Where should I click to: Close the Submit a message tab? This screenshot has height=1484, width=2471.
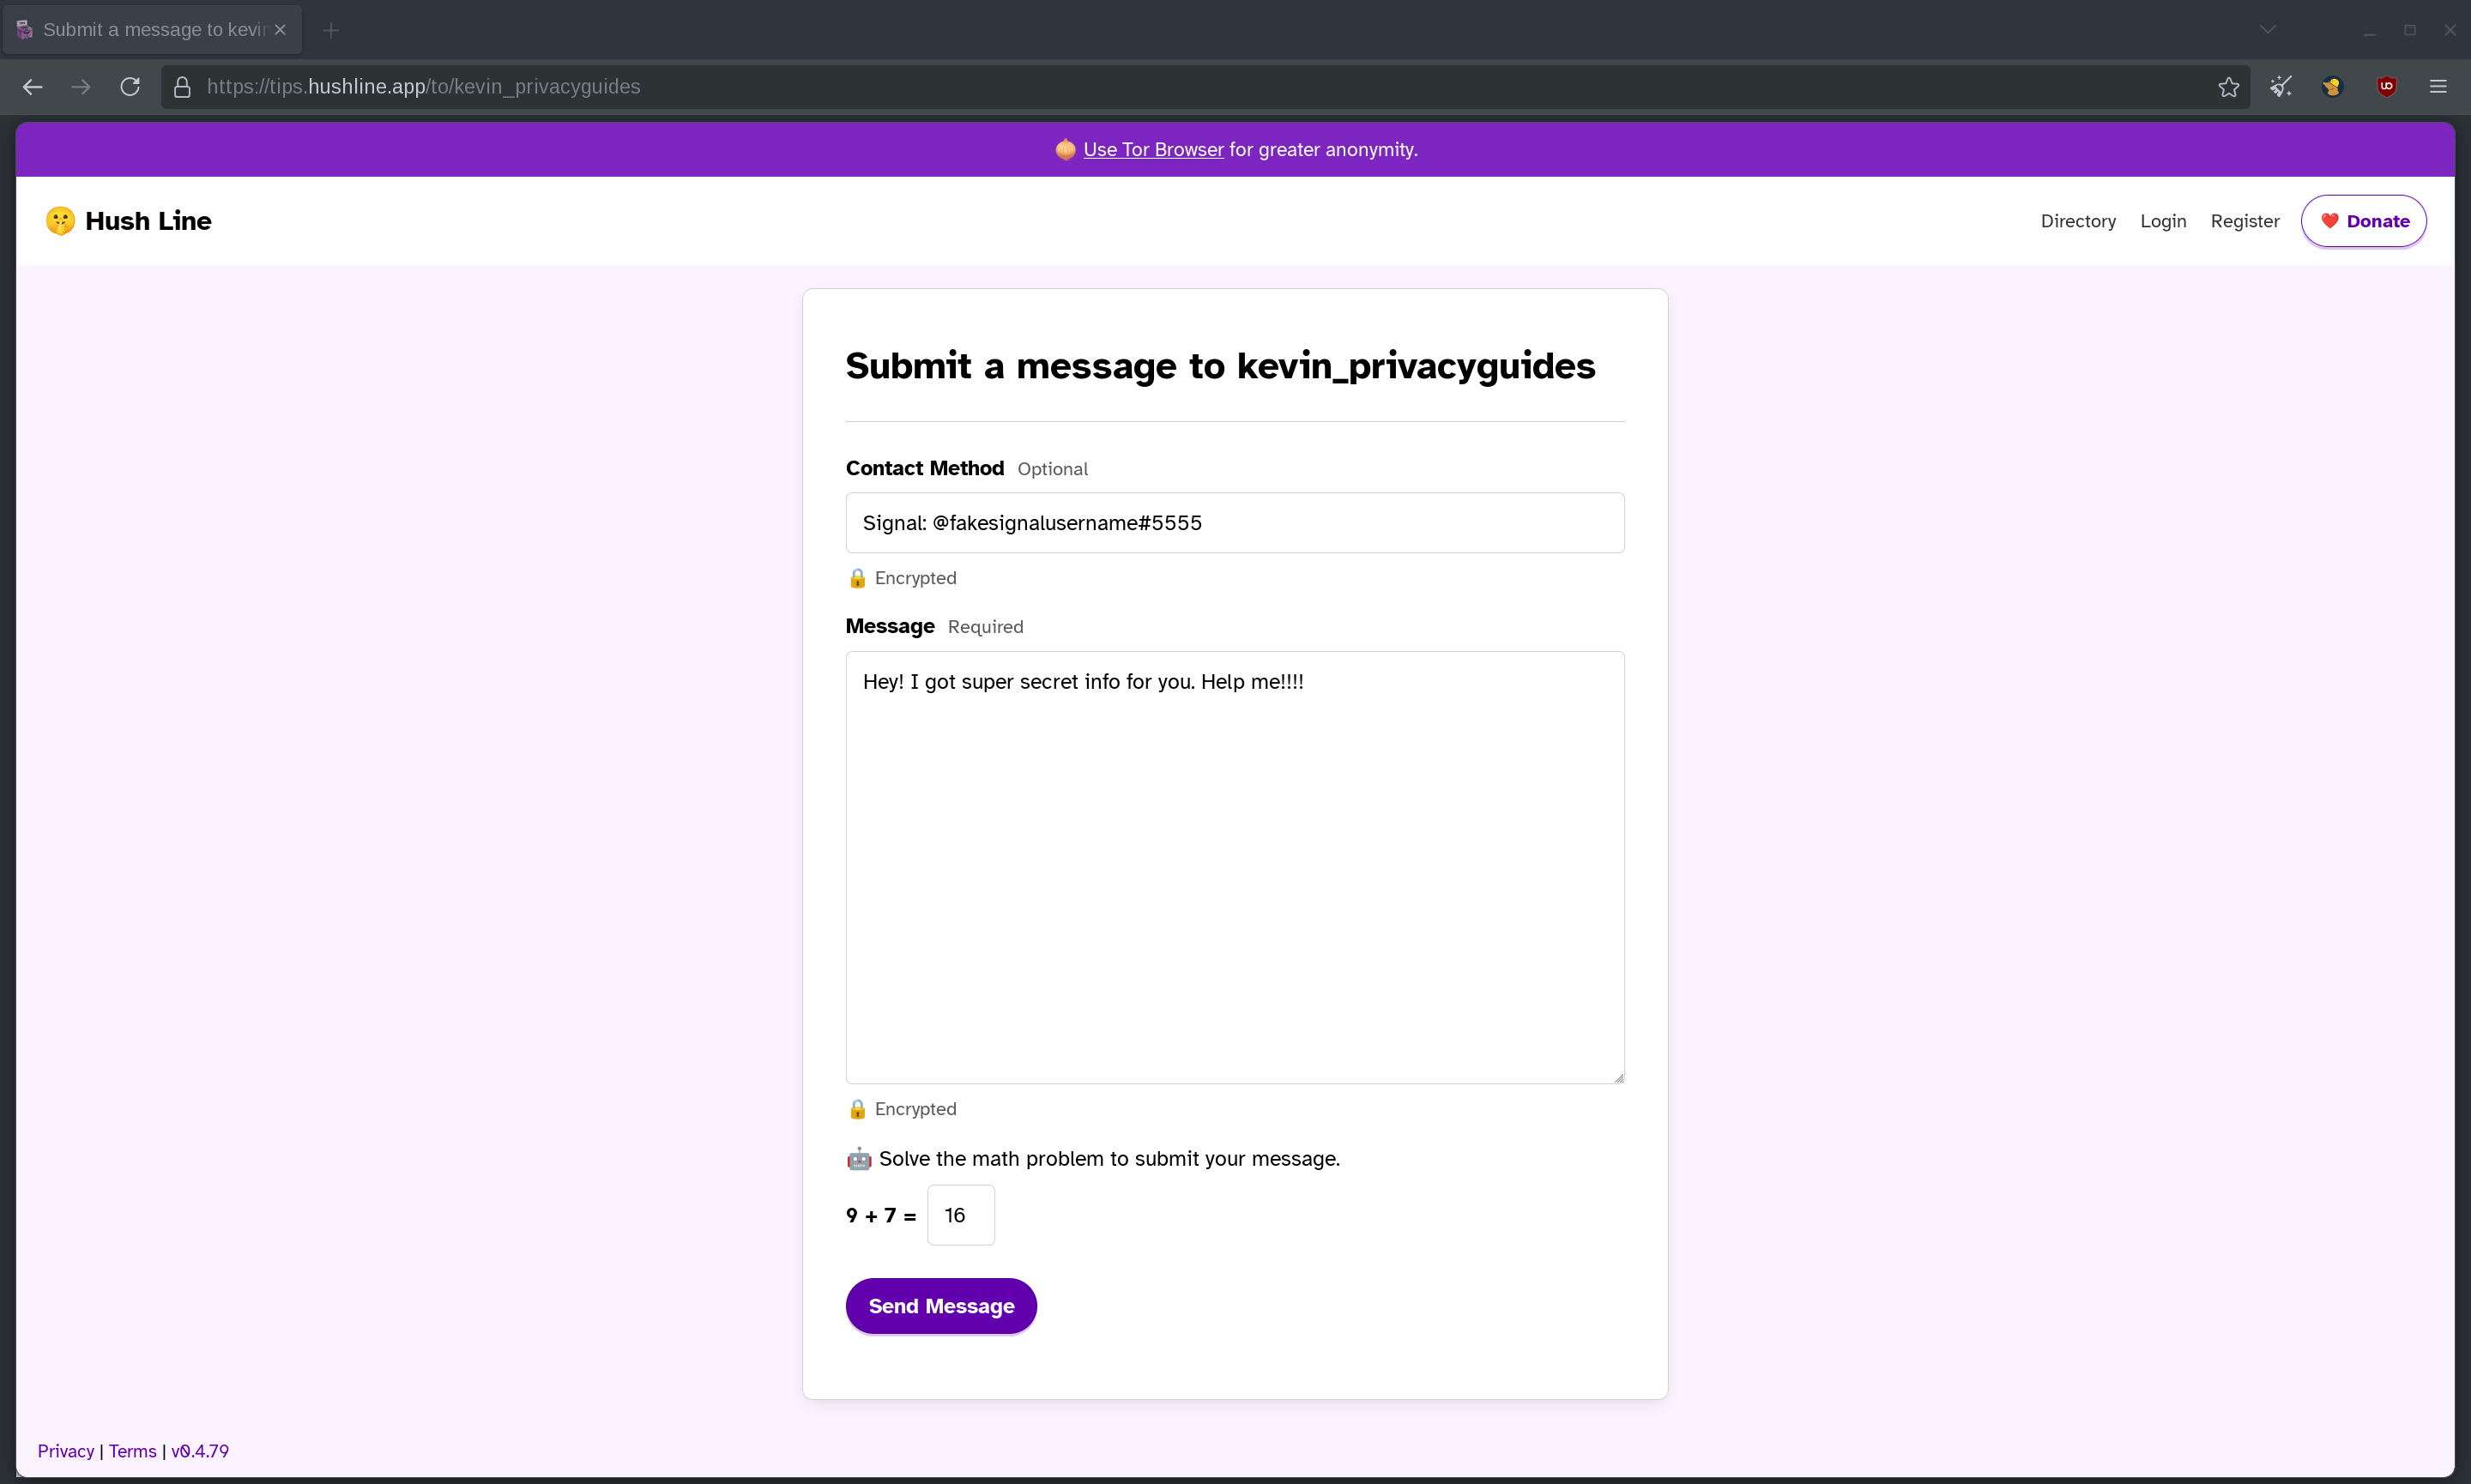click(280, 30)
